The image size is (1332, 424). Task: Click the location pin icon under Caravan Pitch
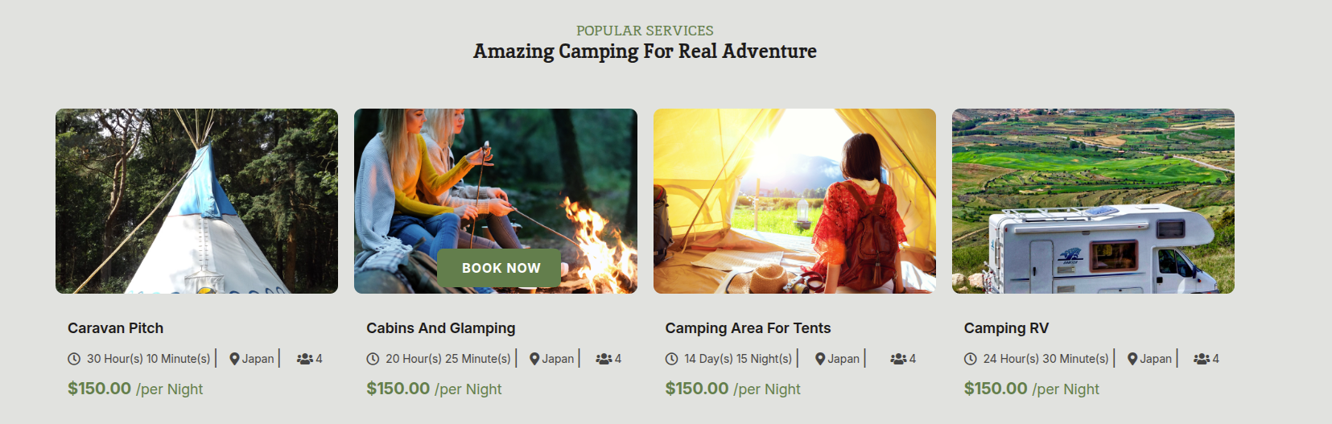[x=234, y=359]
